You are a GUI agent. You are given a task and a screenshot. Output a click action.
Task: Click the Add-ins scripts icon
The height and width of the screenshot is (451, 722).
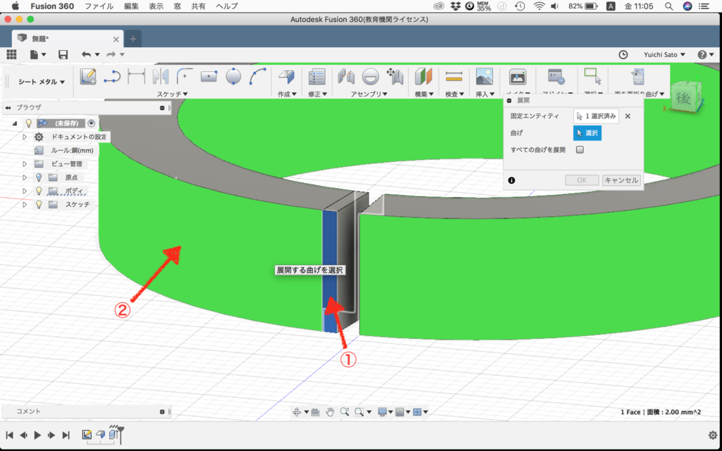point(556,78)
